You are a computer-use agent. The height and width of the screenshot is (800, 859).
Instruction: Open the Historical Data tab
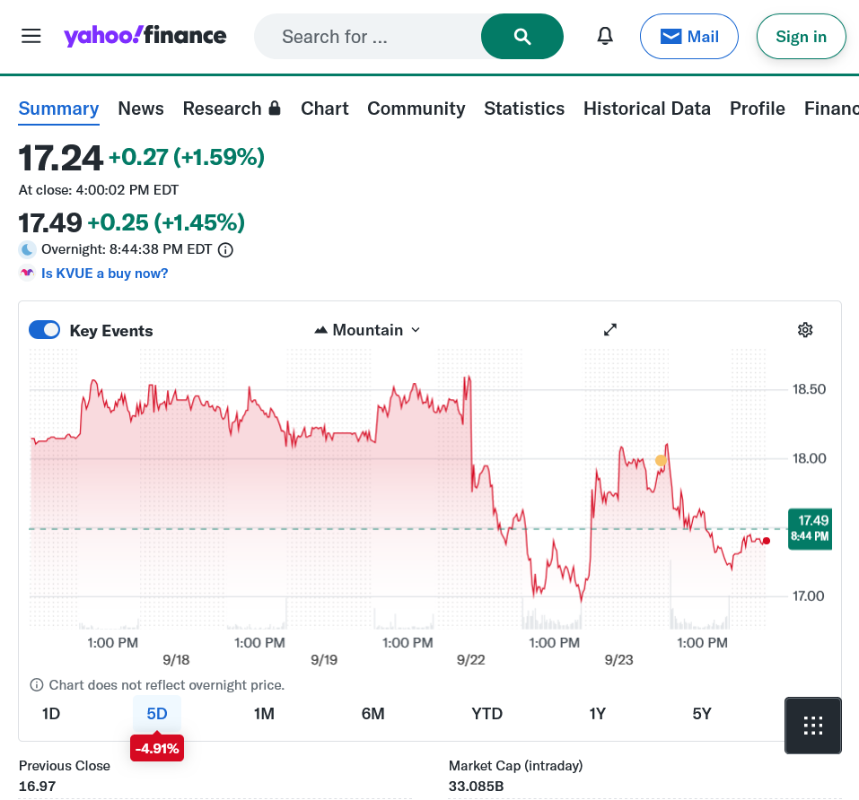[x=646, y=109]
